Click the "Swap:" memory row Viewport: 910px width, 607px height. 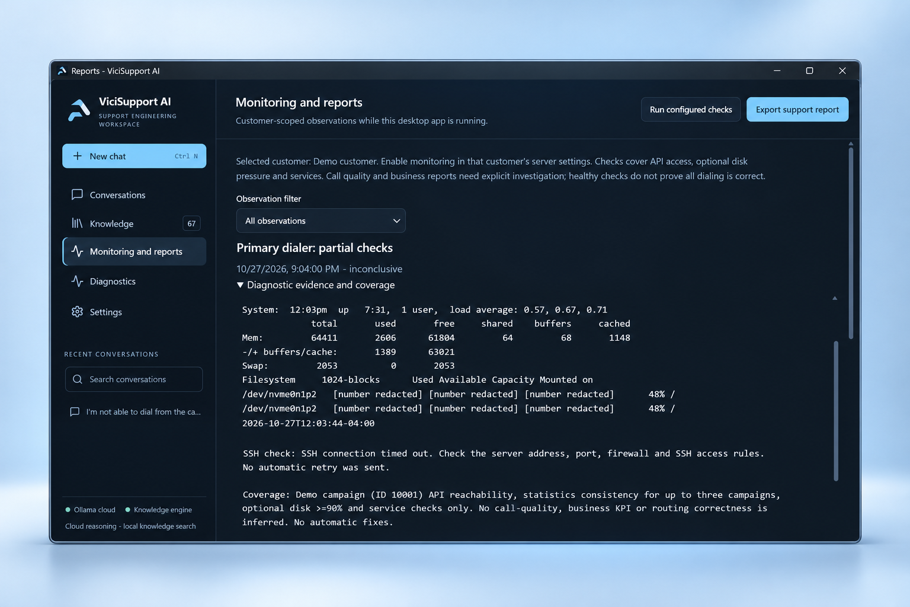(348, 366)
